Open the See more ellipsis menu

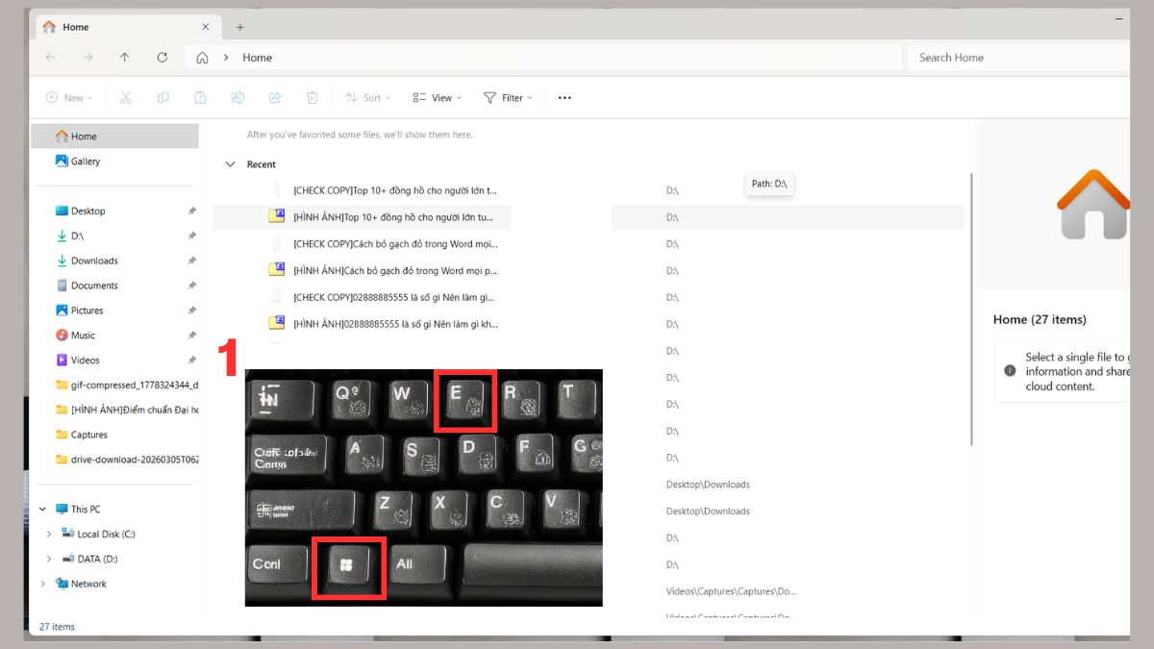pyautogui.click(x=564, y=97)
